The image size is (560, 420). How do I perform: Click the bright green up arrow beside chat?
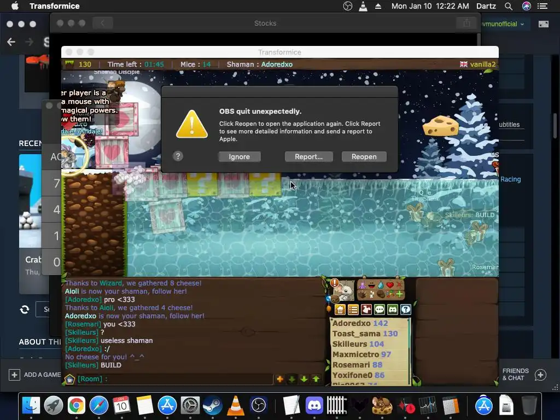(x=316, y=379)
